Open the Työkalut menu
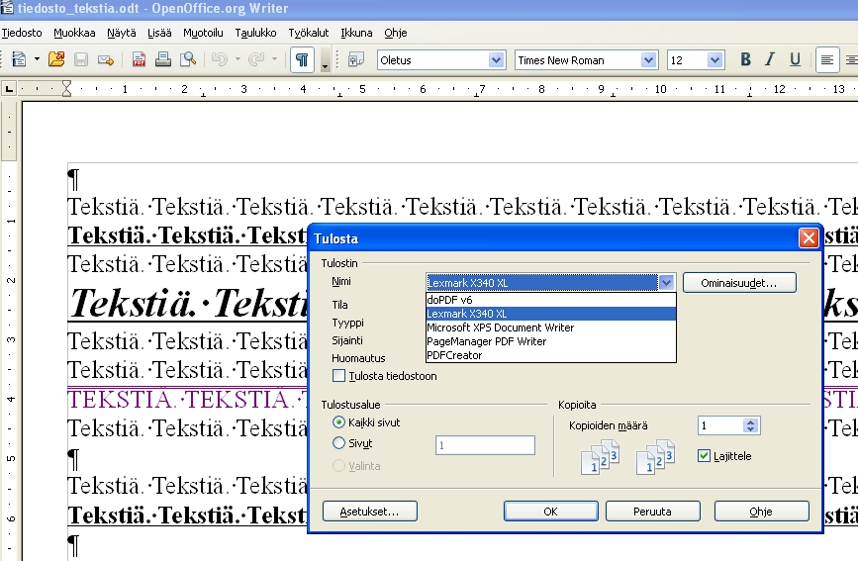The height and width of the screenshot is (561, 858). tap(309, 33)
